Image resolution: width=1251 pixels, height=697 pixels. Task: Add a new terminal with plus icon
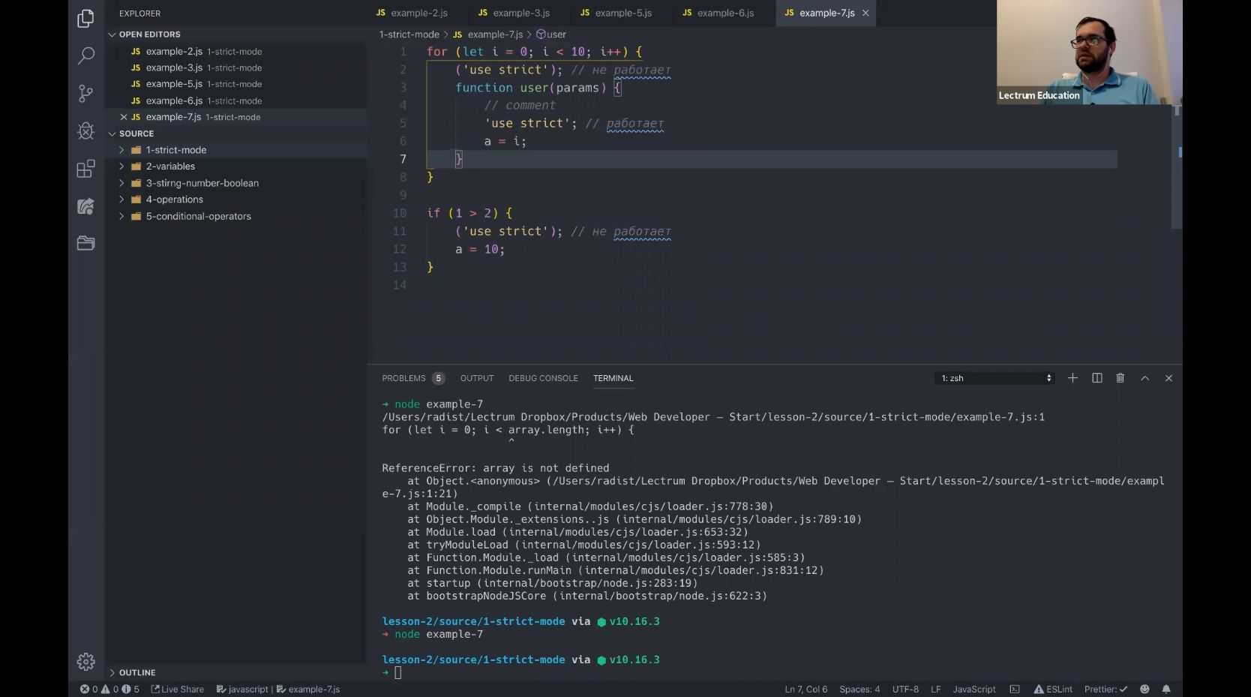coord(1072,378)
